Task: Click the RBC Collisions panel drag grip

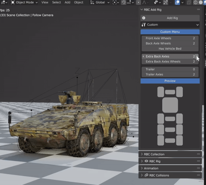Action: [198, 175]
